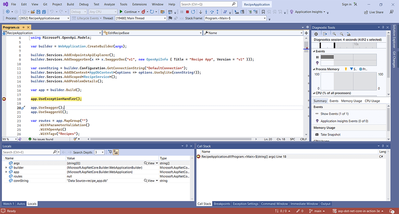Click the feedback icon beside Live Share
This screenshot has width=399, height=214.
tap(391, 12)
